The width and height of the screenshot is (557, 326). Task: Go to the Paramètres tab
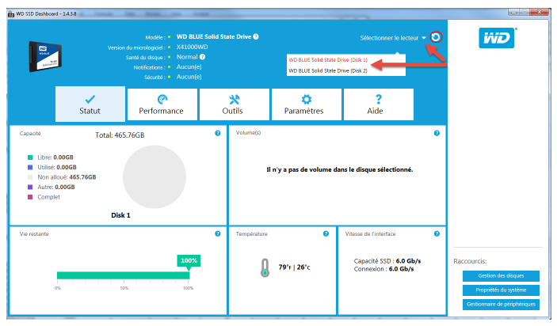pos(306,104)
